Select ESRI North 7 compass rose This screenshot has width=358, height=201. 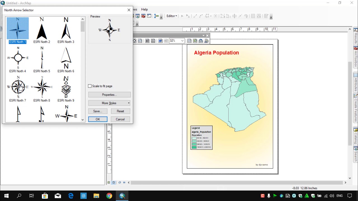(18, 89)
